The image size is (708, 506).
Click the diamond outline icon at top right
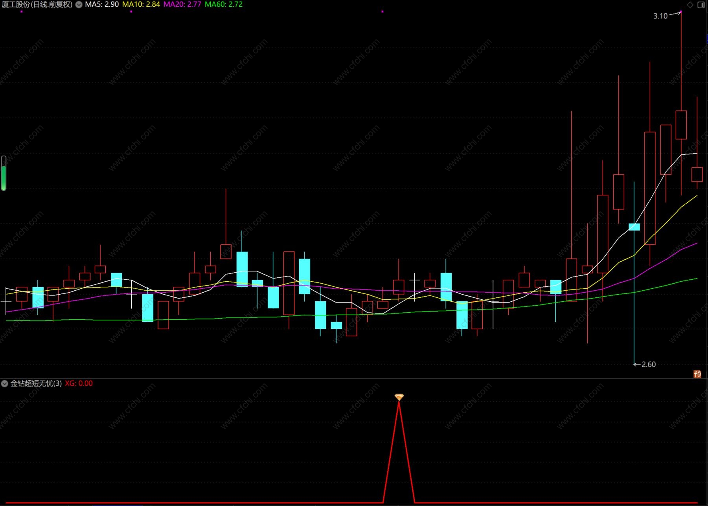pos(690,5)
